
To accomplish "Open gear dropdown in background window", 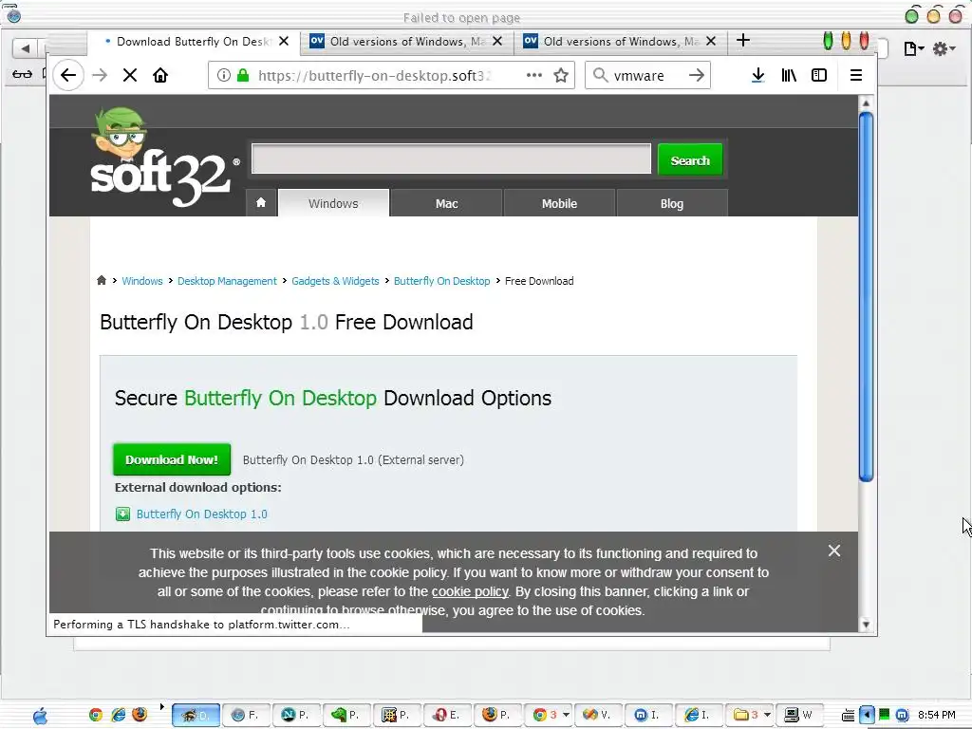I will [x=944, y=48].
